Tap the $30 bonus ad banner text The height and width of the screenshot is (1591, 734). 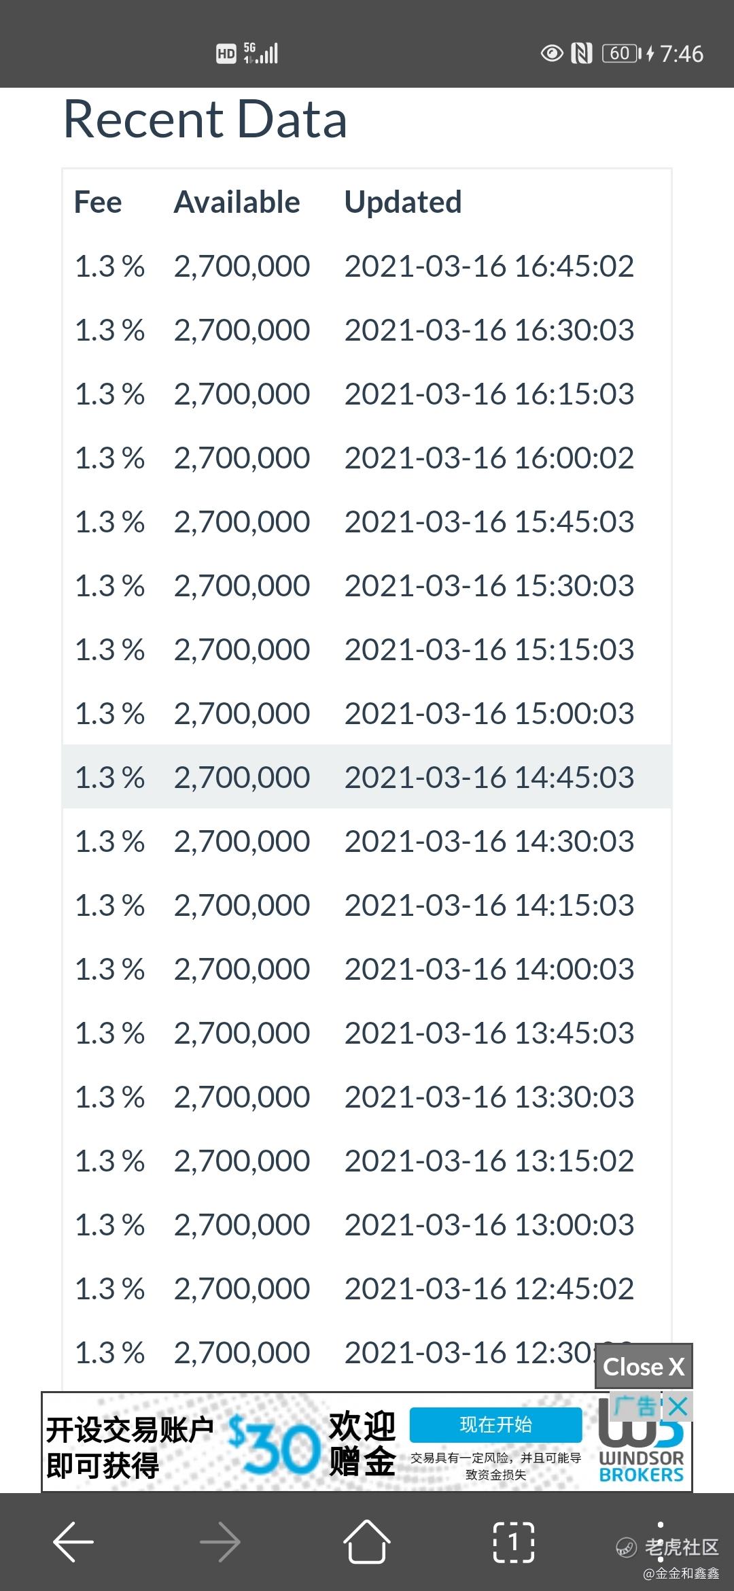click(274, 1445)
